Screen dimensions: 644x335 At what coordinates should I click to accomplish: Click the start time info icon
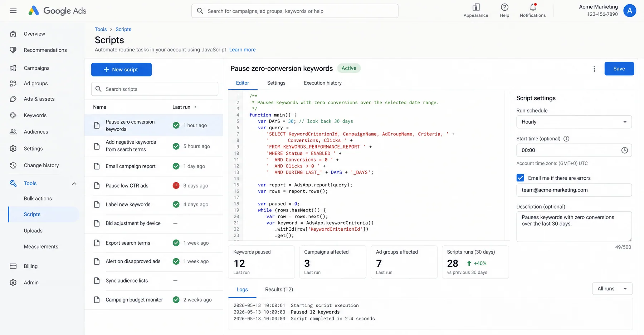pos(566,139)
